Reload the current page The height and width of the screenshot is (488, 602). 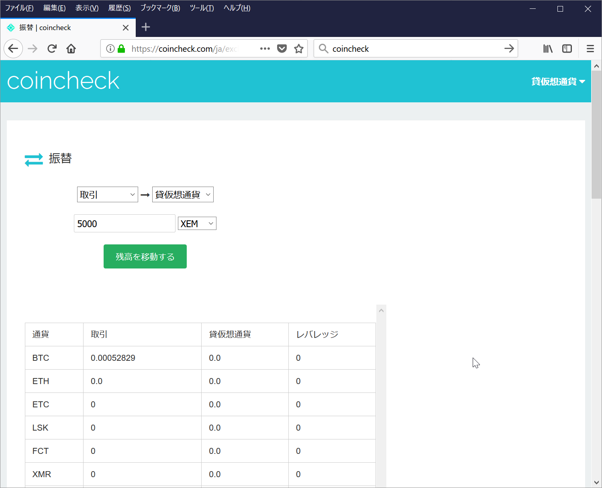click(52, 49)
